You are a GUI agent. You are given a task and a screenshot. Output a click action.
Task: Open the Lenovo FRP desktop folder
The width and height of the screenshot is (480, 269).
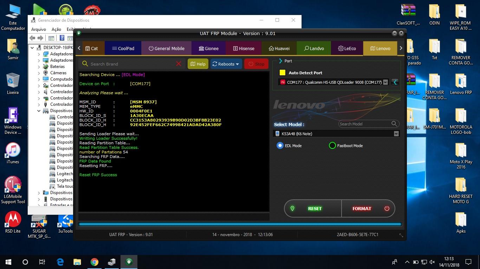pos(461,84)
